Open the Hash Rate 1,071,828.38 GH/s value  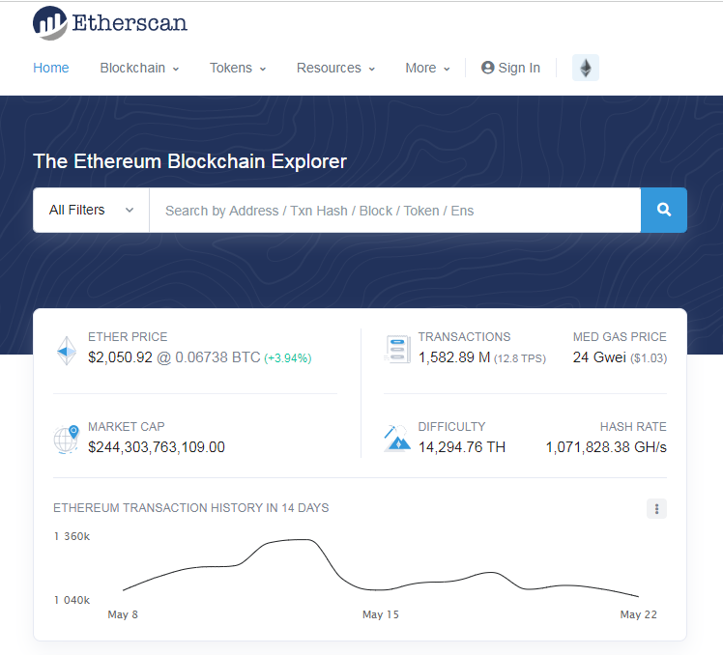[x=606, y=447]
